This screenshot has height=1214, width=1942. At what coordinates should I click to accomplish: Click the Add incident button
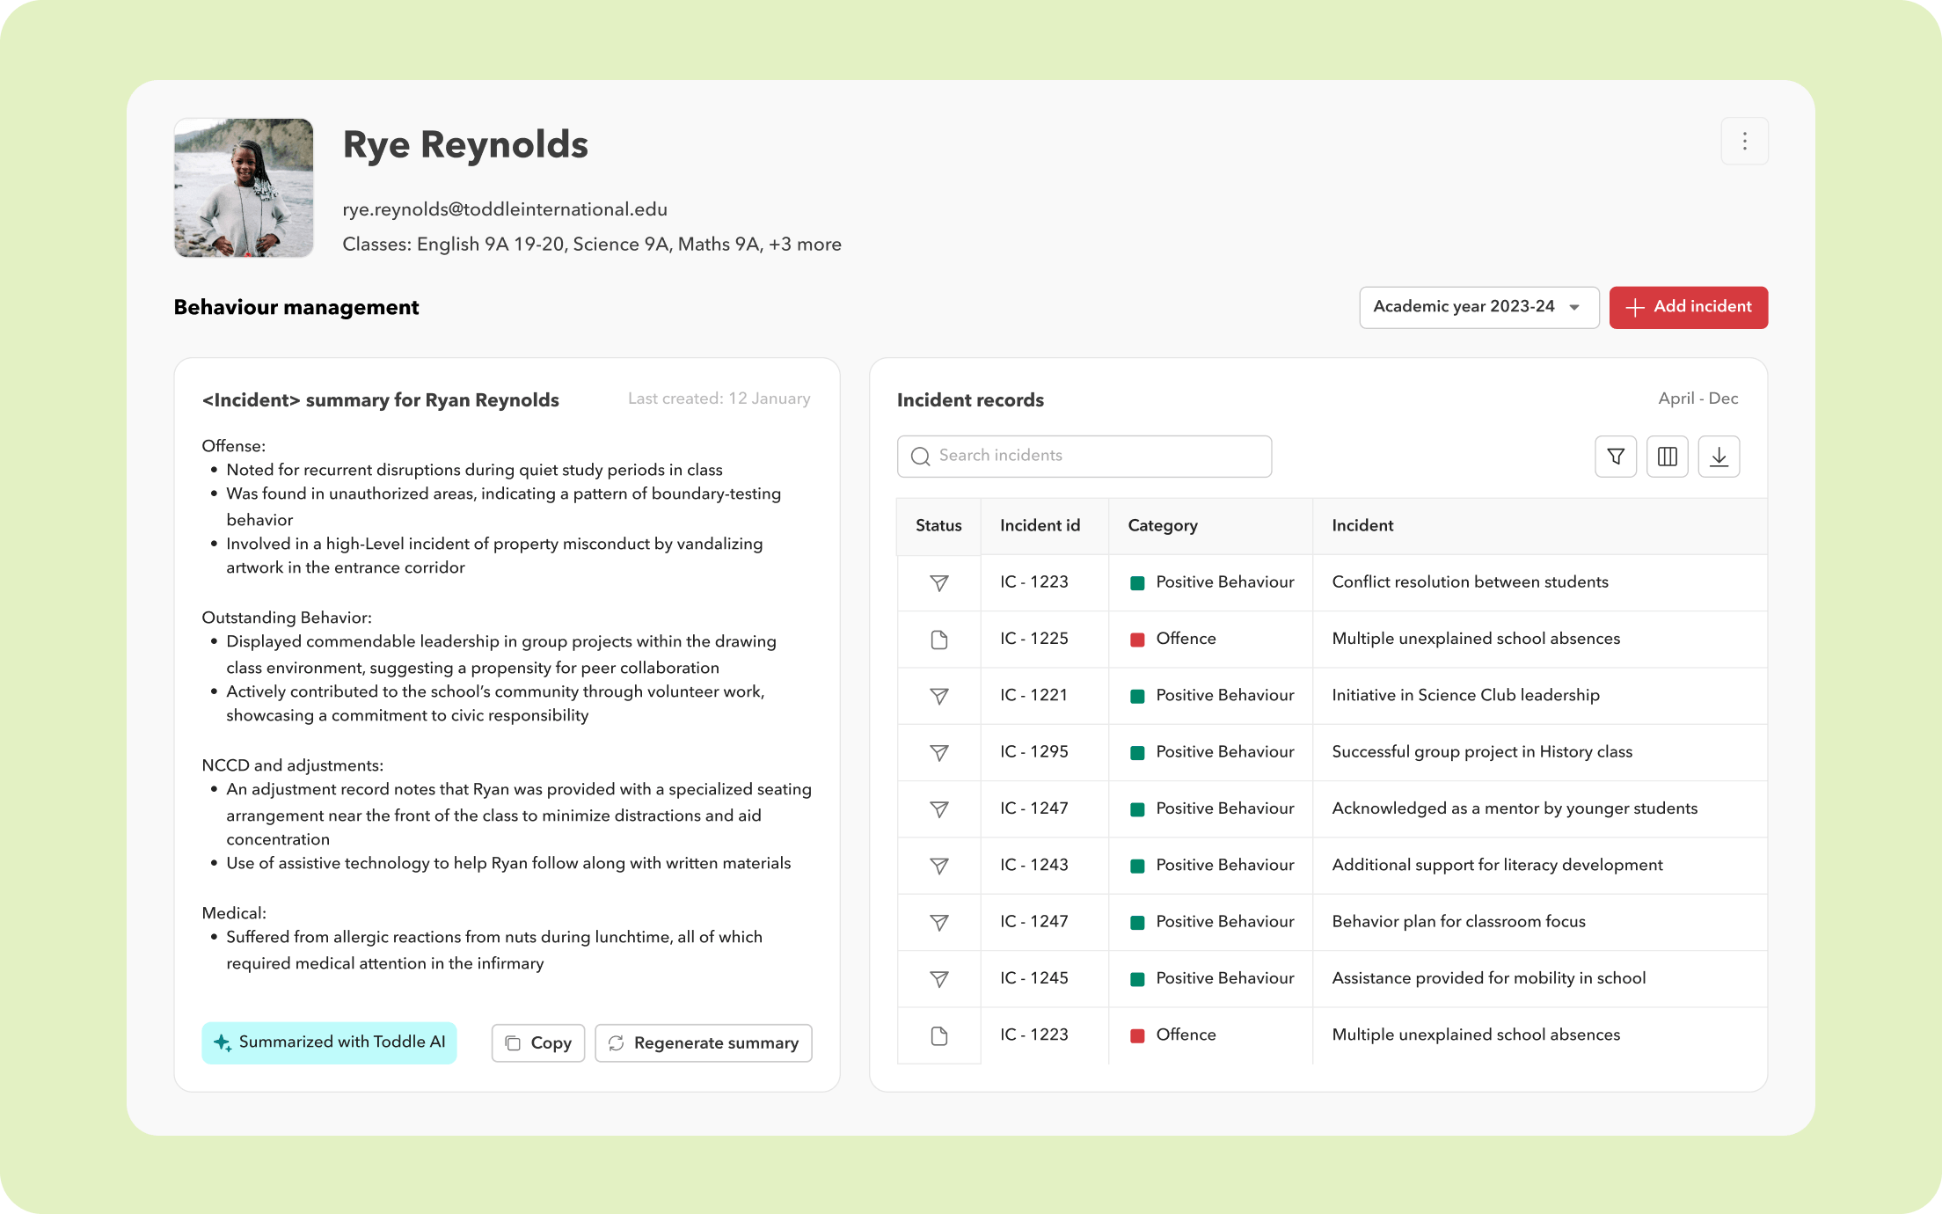pos(1688,307)
